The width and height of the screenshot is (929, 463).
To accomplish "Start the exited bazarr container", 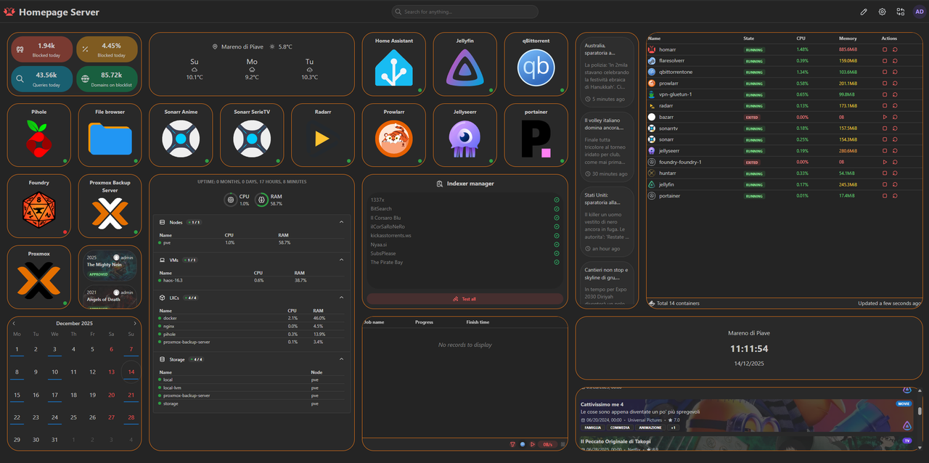I will (x=885, y=117).
